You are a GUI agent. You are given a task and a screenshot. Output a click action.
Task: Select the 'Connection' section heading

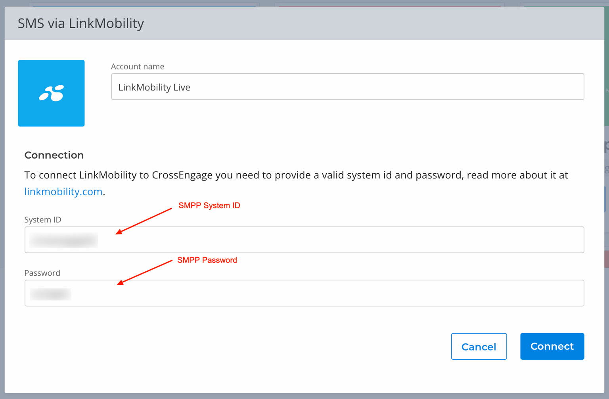point(54,155)
